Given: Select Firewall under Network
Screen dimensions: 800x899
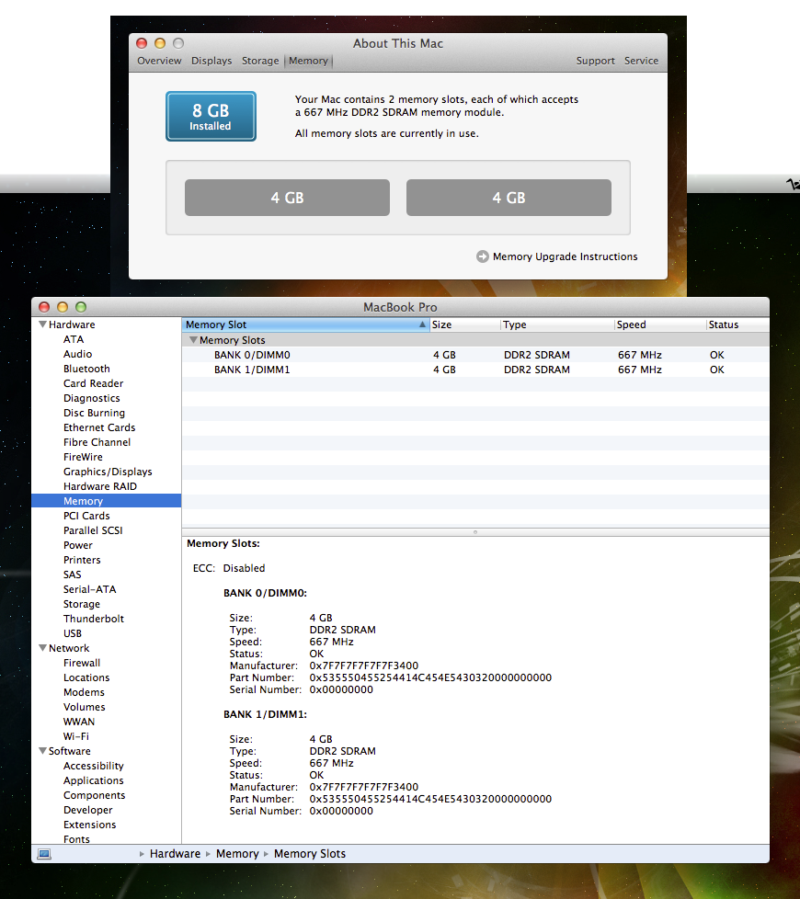Looking at the screenshot, I should (82, 663).
